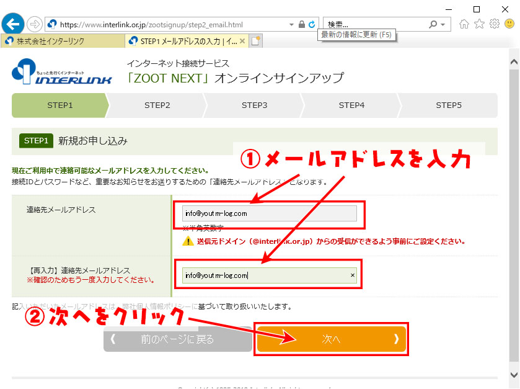Click the orange 次へ button
This screenshot has height=389, width=520.
point(332,339)
